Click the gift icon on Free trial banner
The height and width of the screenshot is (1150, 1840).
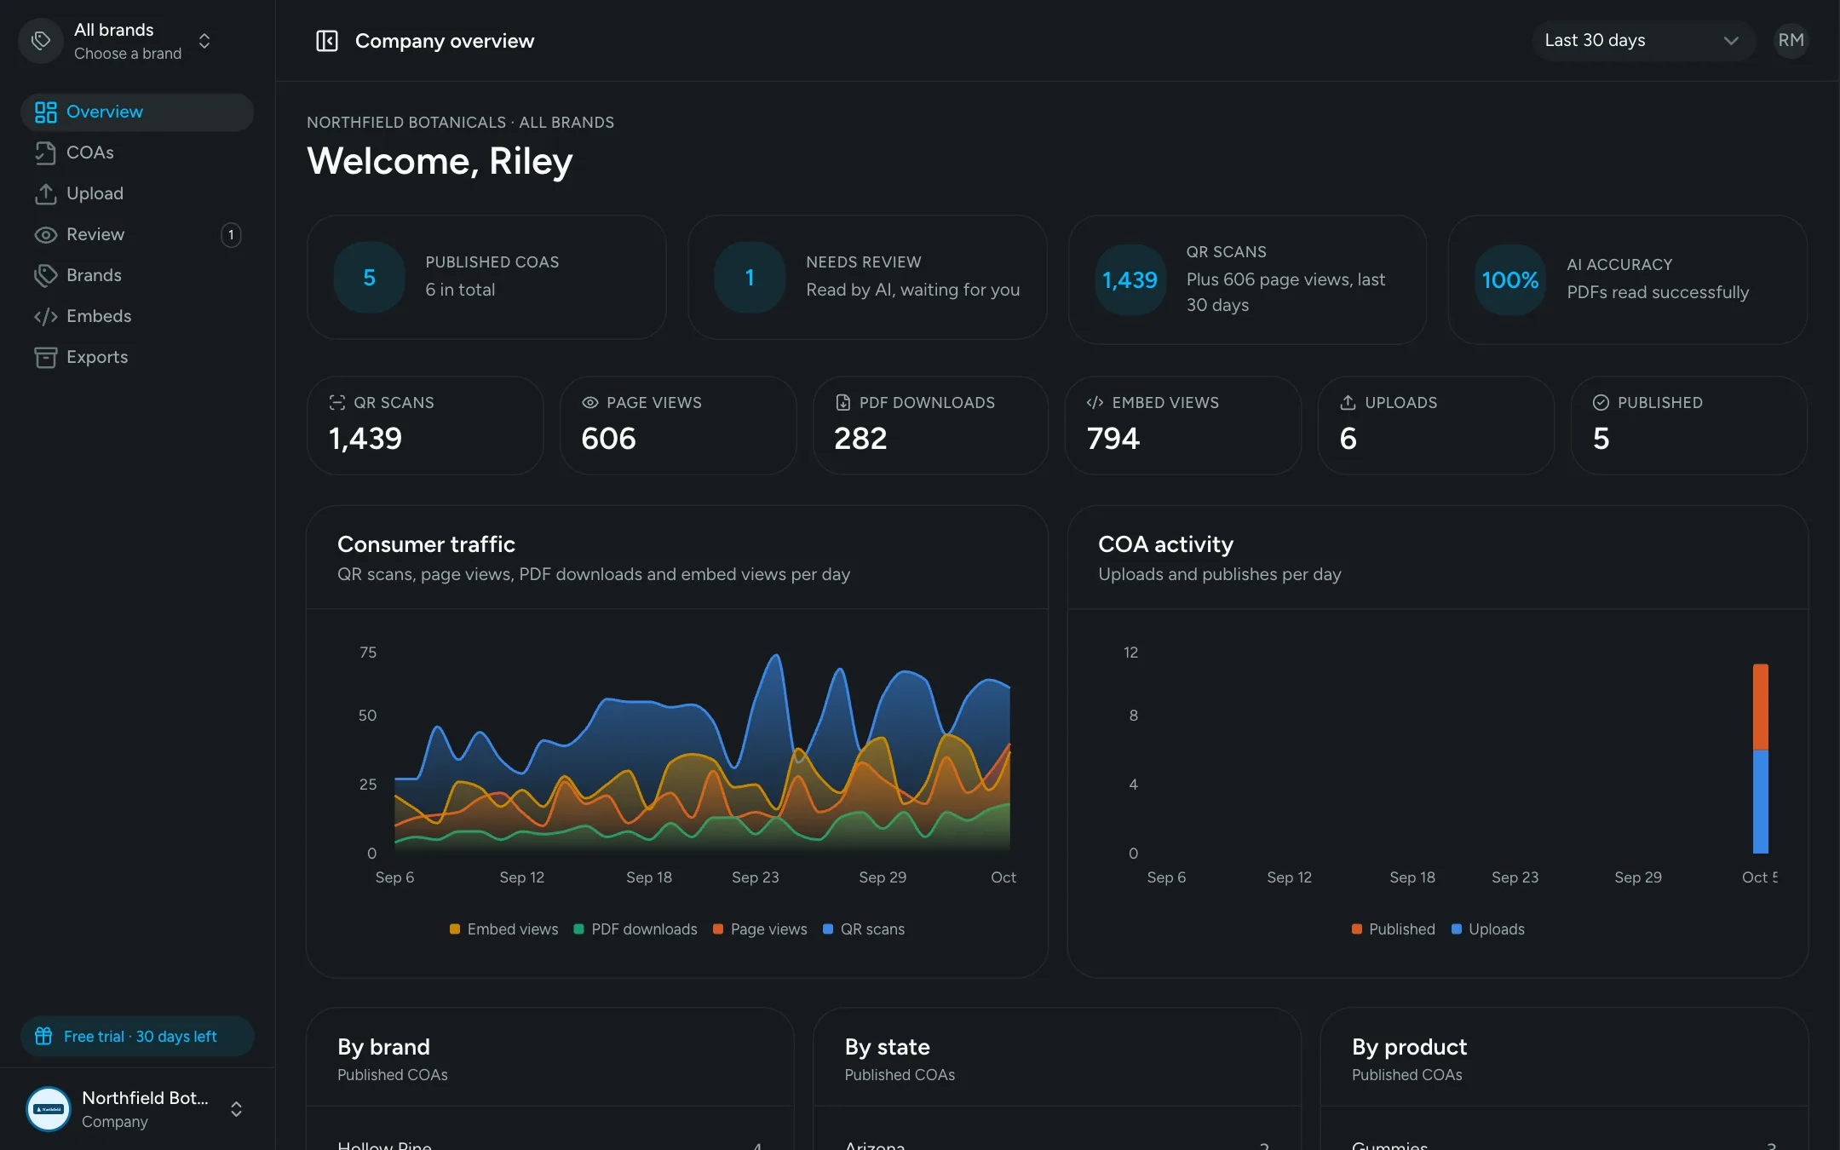[x=43, y=1036]
